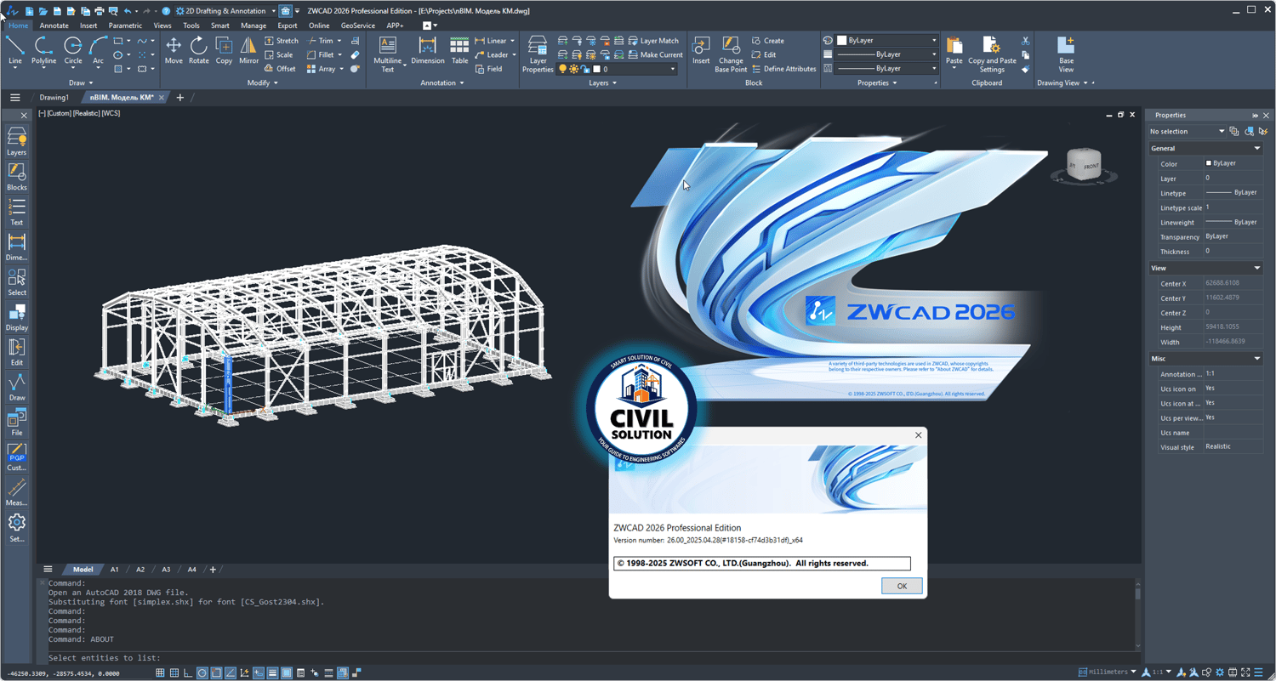
Task: Click the ByLayer color swatch in Properties palette
Action: (x=1209, y=163)
